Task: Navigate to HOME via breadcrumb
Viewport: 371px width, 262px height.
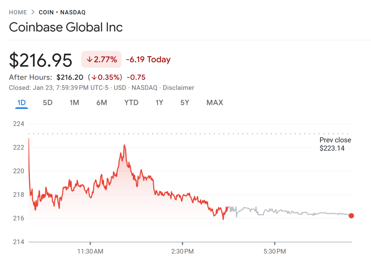Action: 18,12
